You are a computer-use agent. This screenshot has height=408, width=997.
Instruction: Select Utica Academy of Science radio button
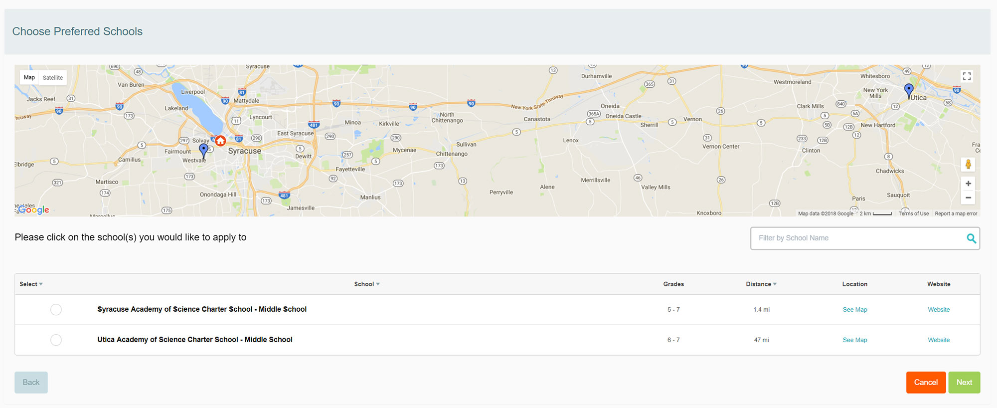(56, 340)
